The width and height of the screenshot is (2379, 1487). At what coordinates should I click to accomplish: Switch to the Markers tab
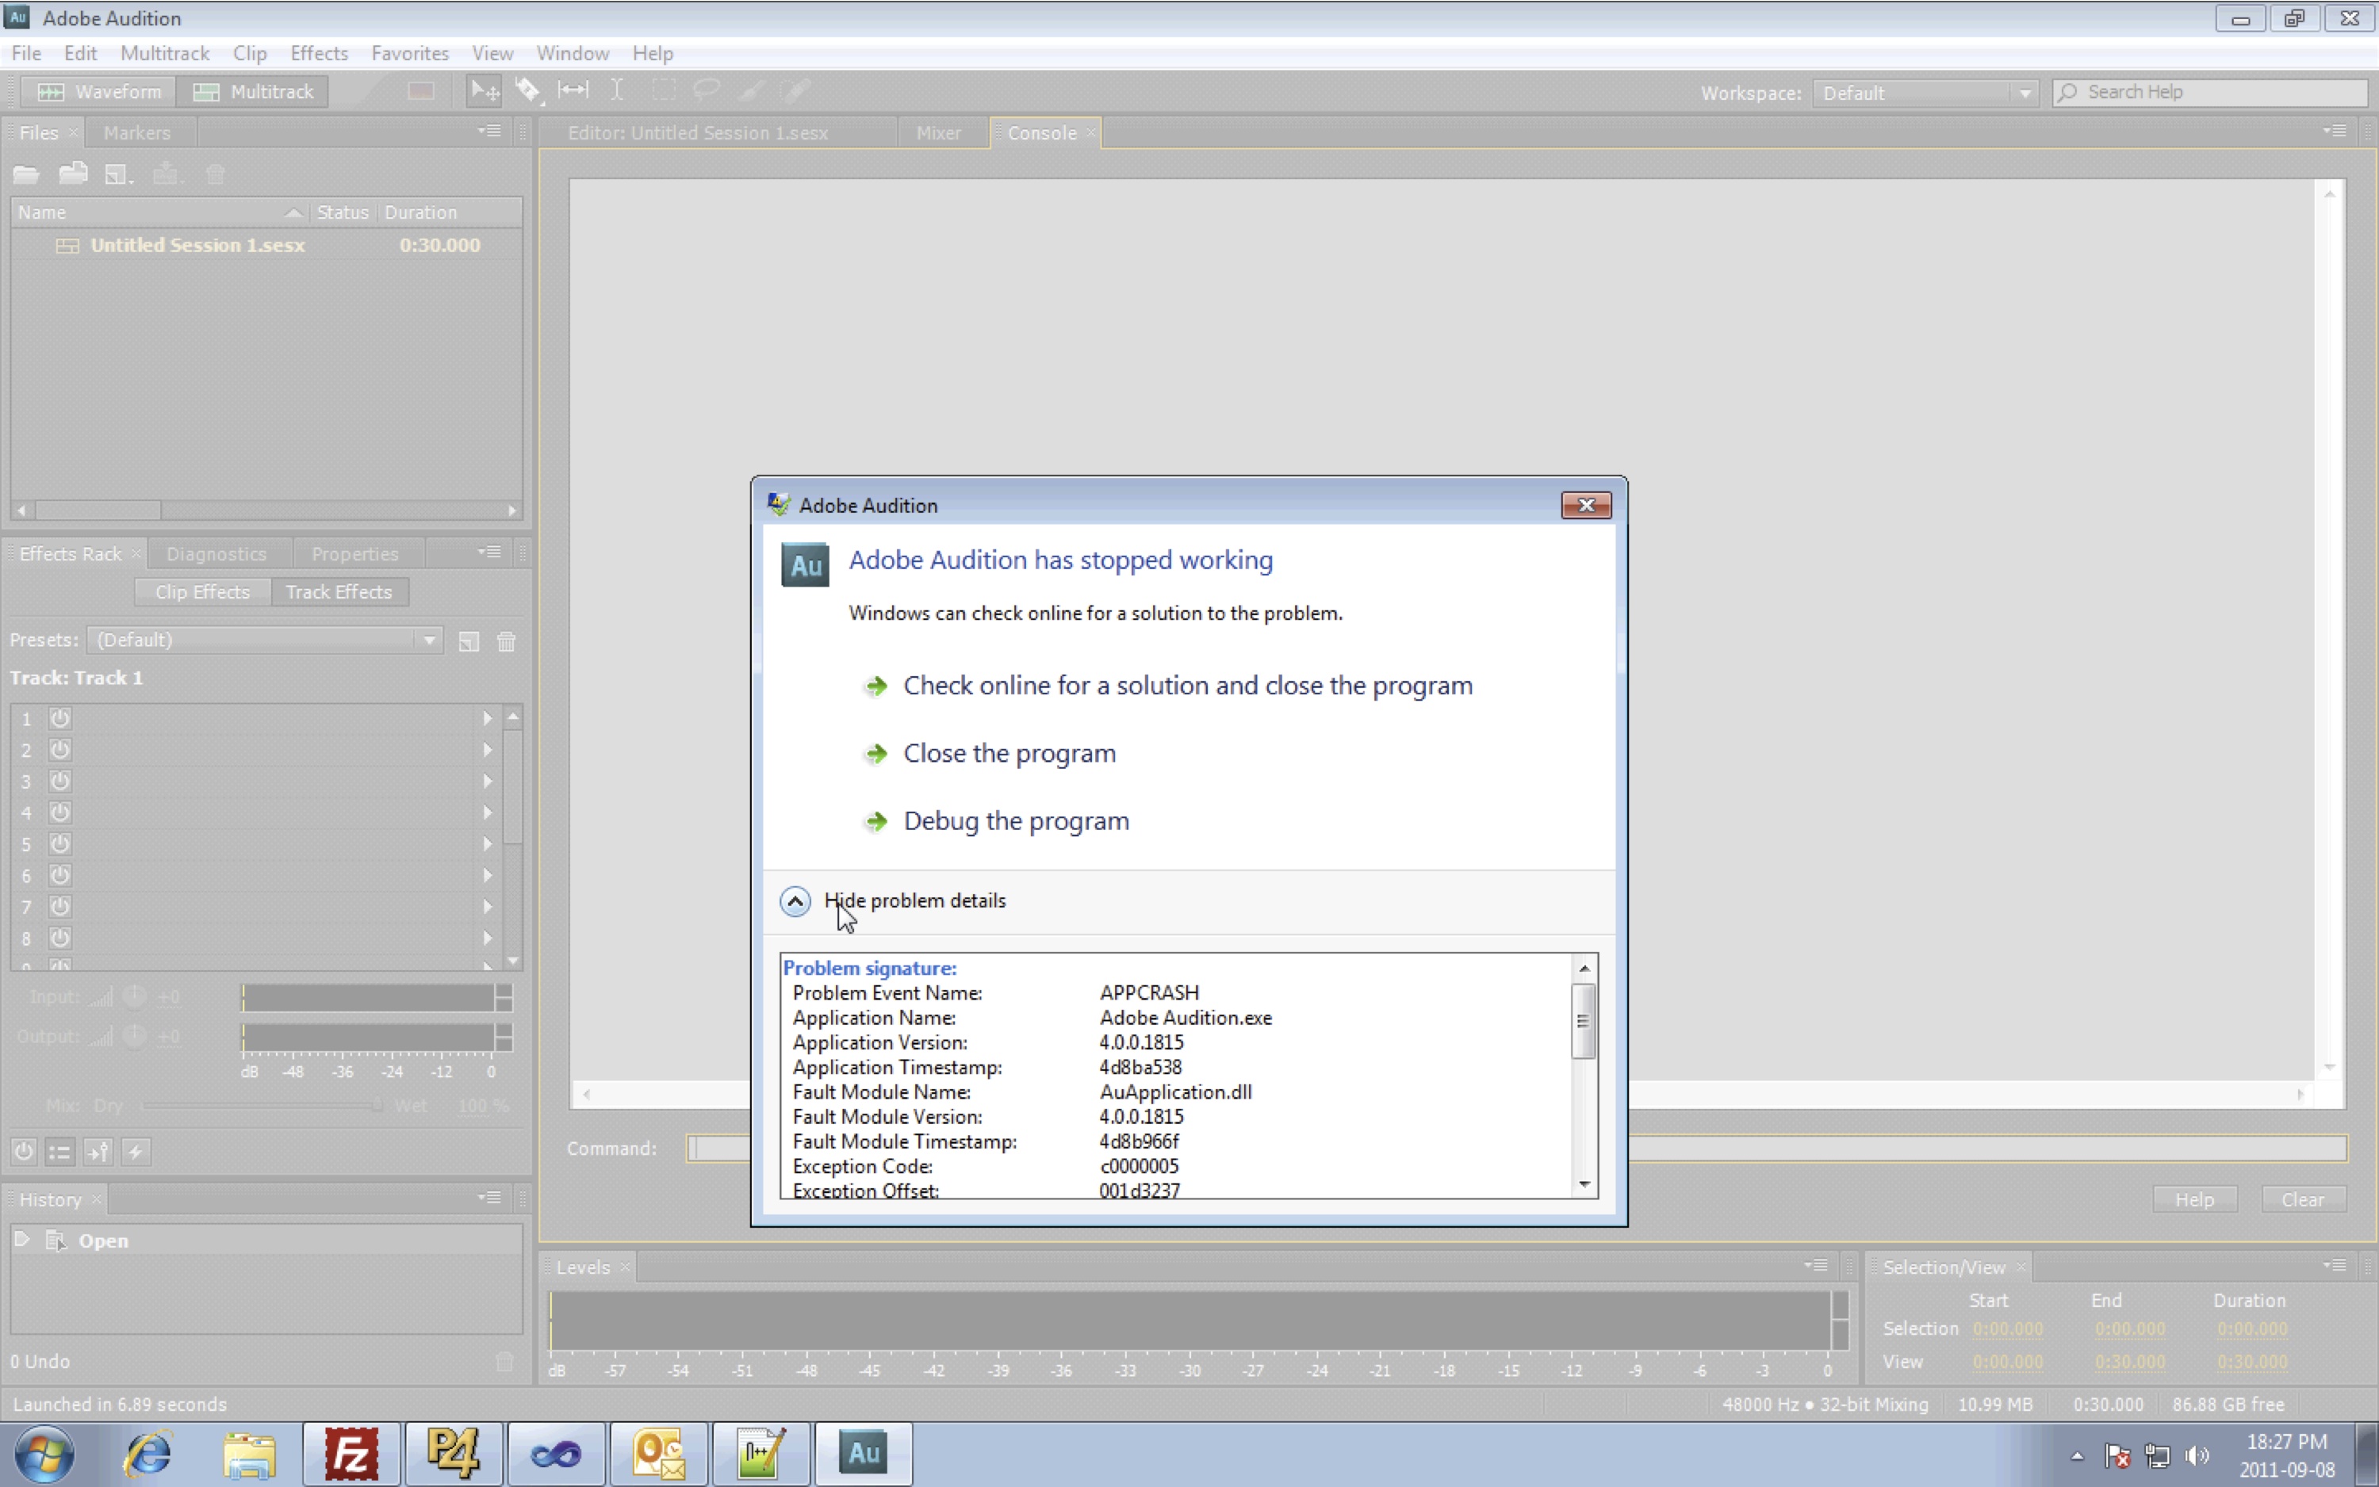pos(136,133)
